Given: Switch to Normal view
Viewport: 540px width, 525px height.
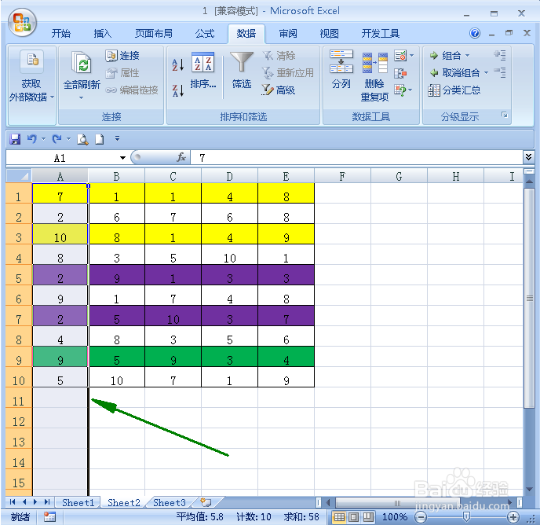Looking at the screenshot, I should pos(339,516).
